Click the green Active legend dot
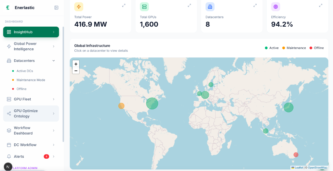This screenshot has height=171, width=333. tap(266, 48)
